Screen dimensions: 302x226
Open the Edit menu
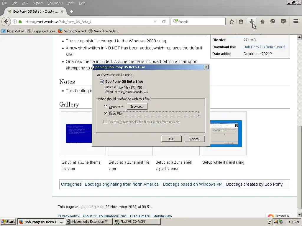(14, 3)
